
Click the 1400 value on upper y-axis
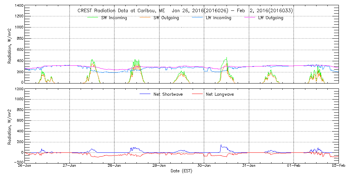(x=18, y=6)
